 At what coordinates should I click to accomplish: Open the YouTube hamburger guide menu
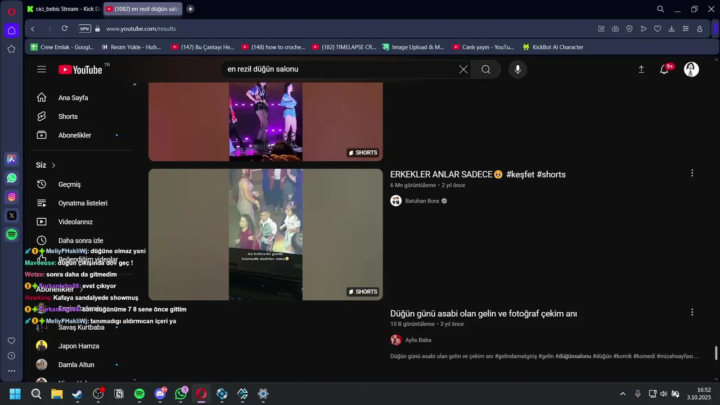42,69
